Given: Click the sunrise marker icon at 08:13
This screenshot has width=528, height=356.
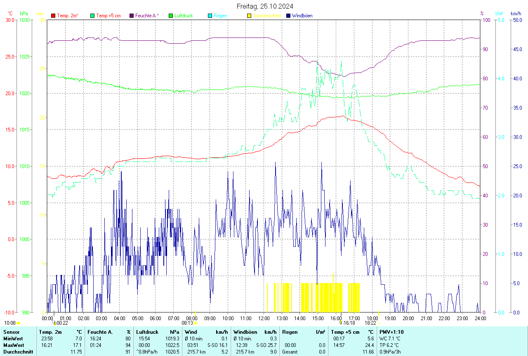Looking at the screenshot, I should pyautogui.click(x=196, y=323).
